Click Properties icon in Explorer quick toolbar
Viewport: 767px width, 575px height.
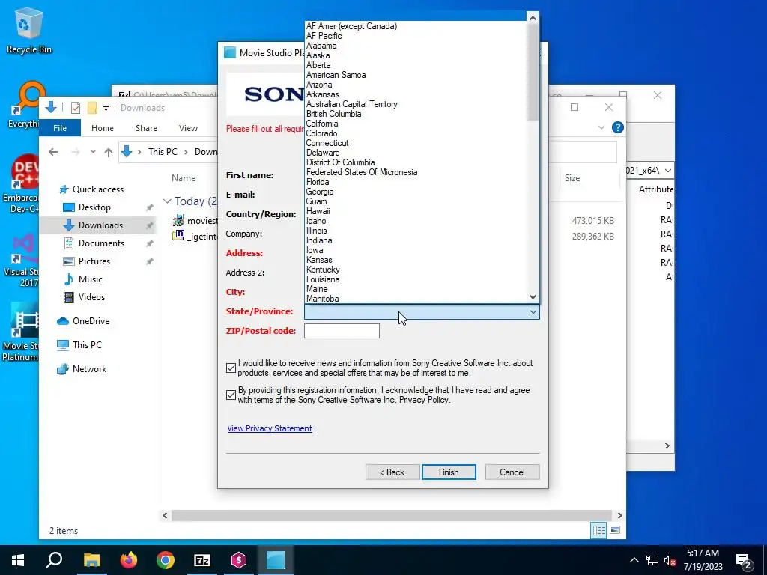[x=76, y=108]
